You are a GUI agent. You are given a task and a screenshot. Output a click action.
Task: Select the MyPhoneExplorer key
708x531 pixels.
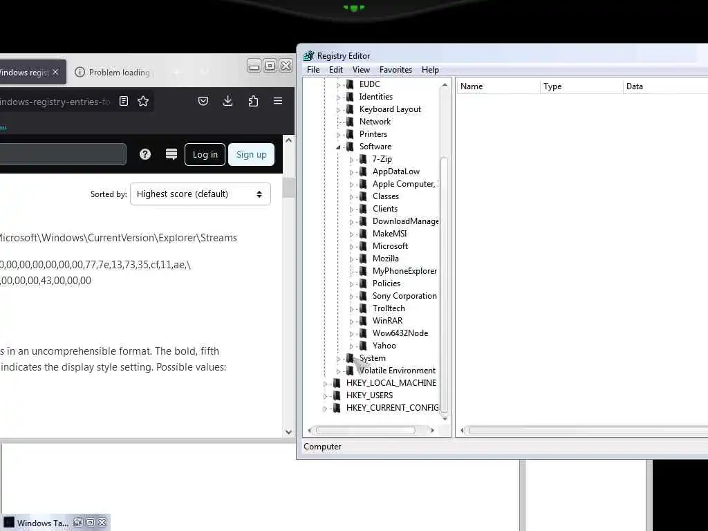coord(404,271)
